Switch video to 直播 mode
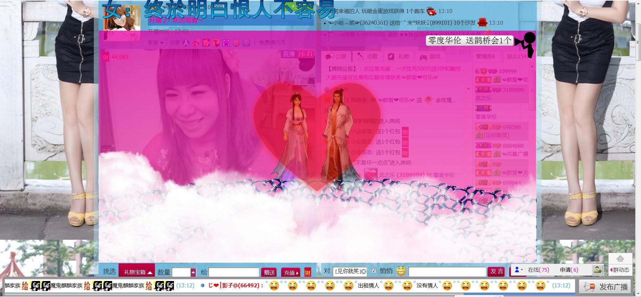641x297 pixels. tap(289, 54)
